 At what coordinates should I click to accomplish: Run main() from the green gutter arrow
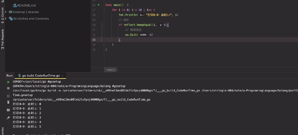[x=99, y=5]
